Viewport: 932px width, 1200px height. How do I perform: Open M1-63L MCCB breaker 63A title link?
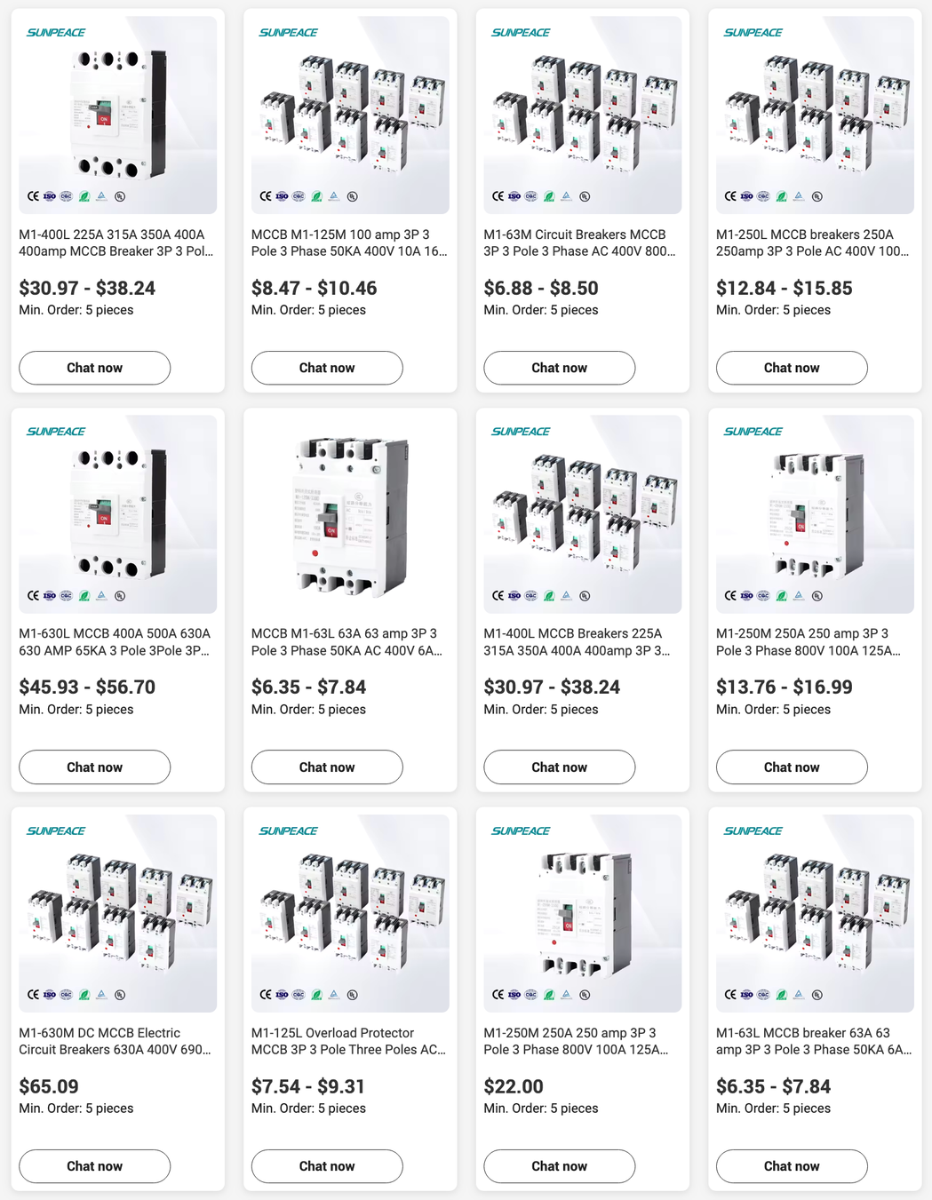point(814,1041)
